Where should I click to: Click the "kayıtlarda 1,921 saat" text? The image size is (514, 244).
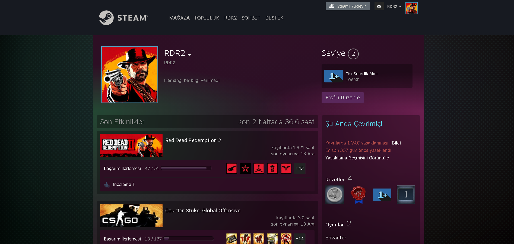(293, 147)
